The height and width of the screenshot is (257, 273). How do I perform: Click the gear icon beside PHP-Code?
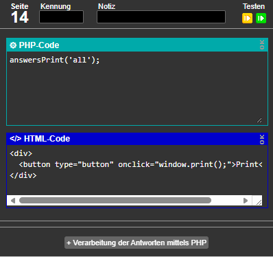[13, 45]
